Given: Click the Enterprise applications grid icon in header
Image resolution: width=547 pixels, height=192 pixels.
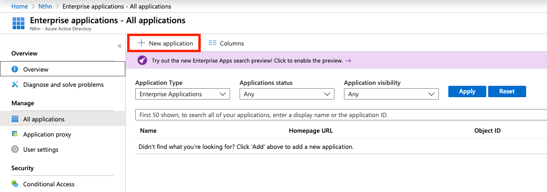Looking at the screenshot, I should (x=19, y=23).
